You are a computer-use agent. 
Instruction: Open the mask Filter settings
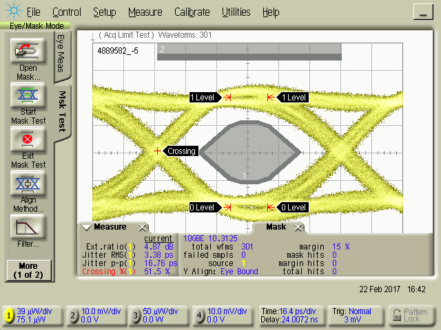(28, 228)
